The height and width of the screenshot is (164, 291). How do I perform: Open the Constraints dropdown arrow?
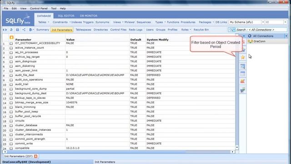pos(70,22)
